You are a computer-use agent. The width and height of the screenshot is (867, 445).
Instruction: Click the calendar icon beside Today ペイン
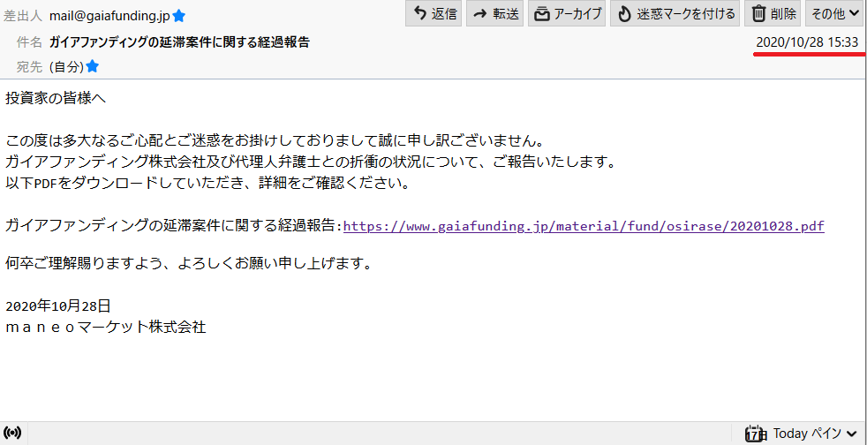[755, 433]
